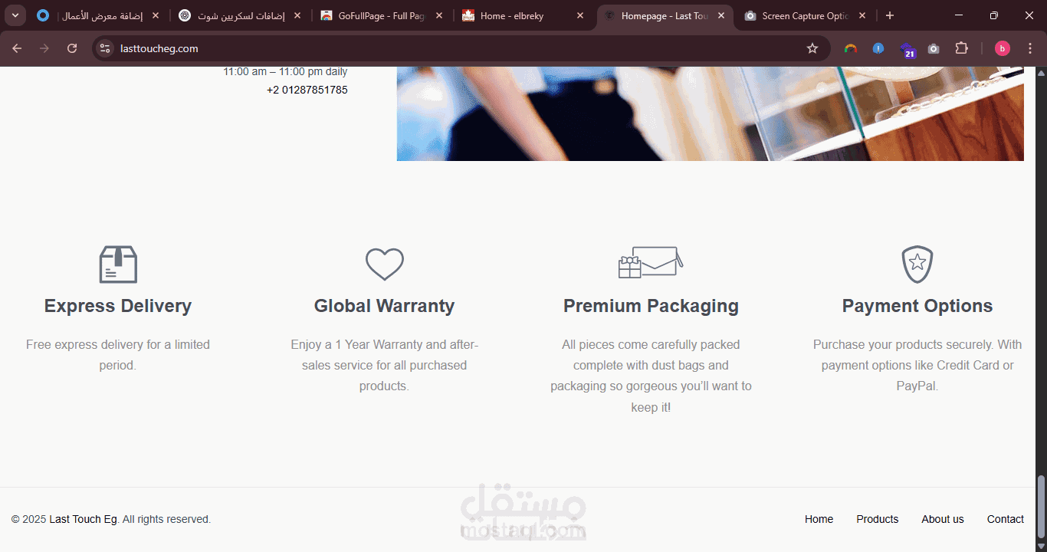Screen dimensions: 1047x552
Task: Focus the lasttoucheg.com address bar
Action: pos(460,48)
